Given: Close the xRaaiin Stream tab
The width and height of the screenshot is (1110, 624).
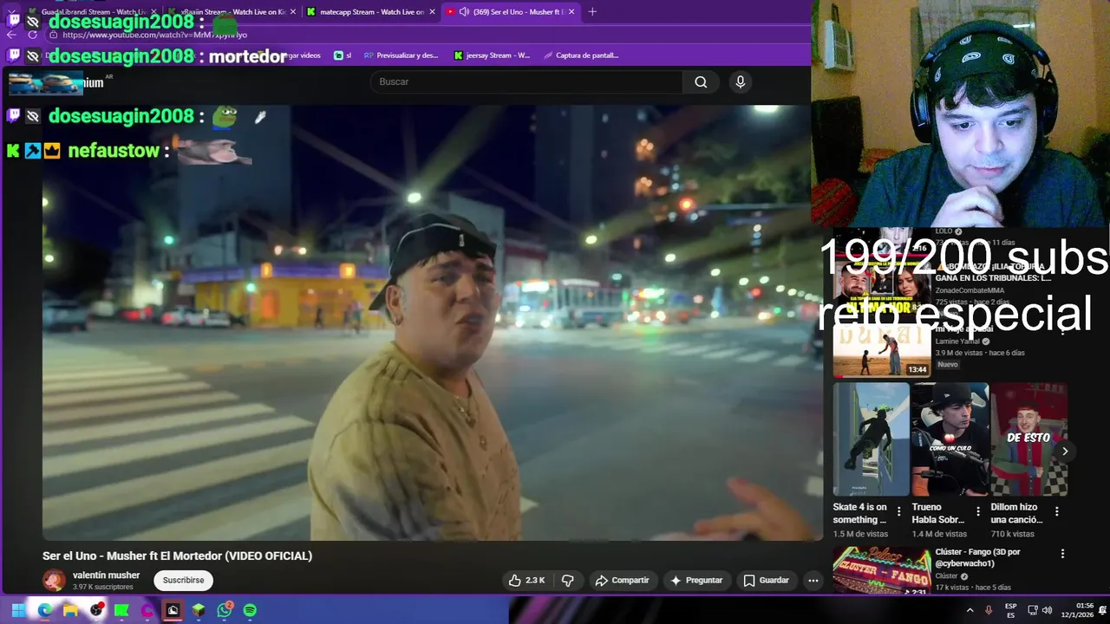Looking at the screenshot, I should pyautogui.click(x=294, y=11).
